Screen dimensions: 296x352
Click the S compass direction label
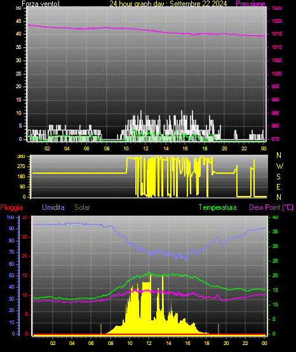278,177
